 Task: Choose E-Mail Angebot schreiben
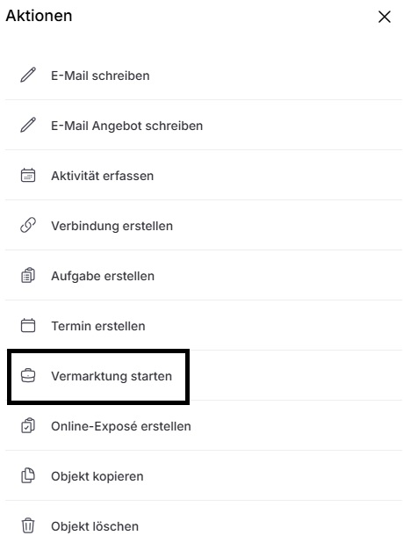point(204,126)
